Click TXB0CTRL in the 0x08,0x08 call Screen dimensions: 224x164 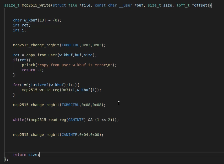[x=70, y=105]
